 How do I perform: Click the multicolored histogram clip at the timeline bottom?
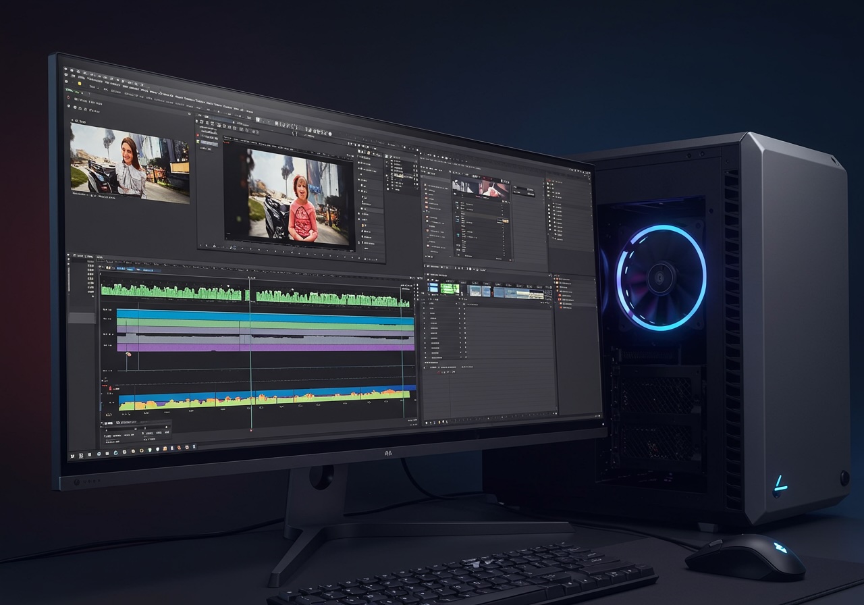265,399
